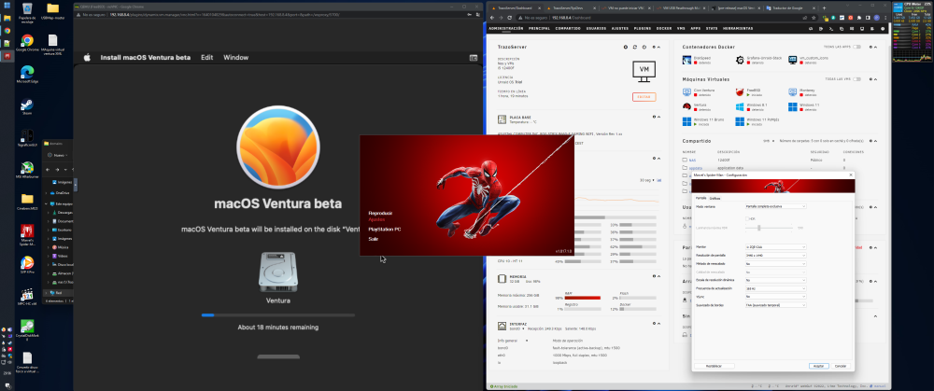Open the Suavizado de bordes dropdown
This screenshot has width=934, height=391.
[x=775, y=305]
